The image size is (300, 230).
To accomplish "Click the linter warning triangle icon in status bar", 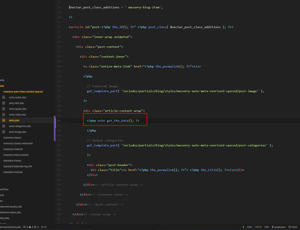I will coord(30,227).
